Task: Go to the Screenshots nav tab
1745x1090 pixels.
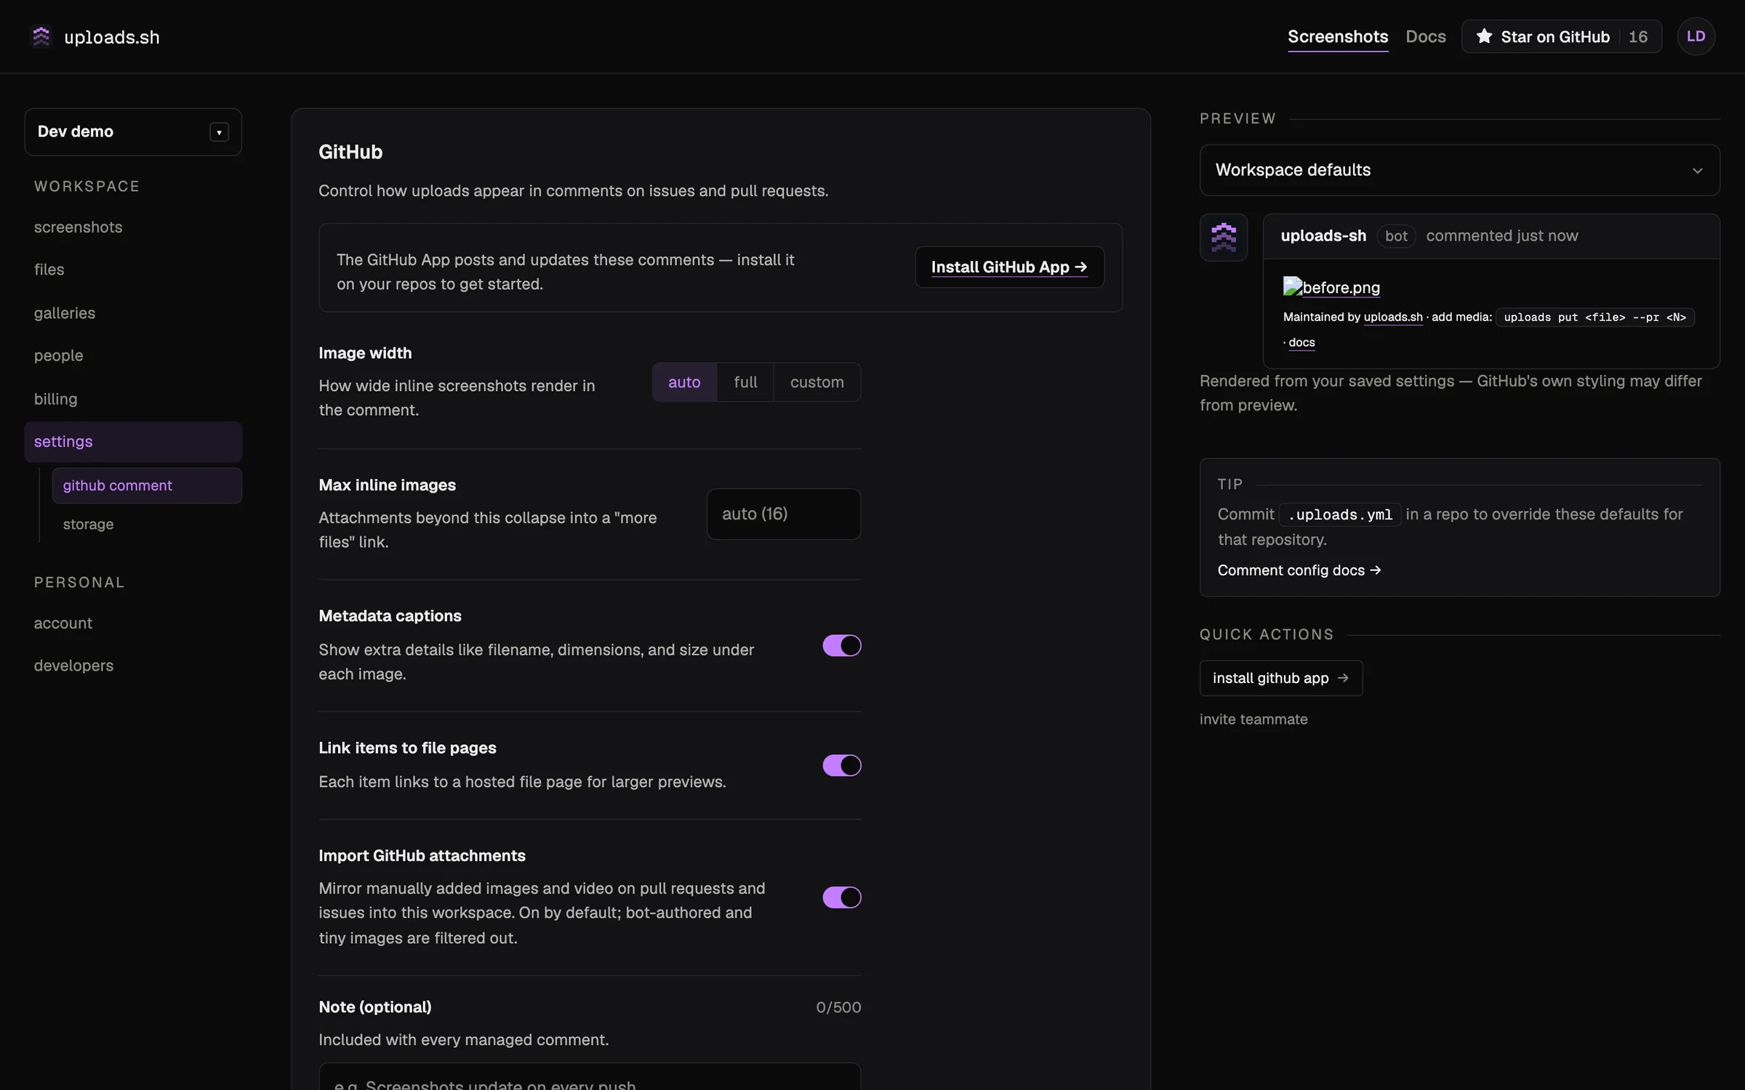Action: (1338, 36)
